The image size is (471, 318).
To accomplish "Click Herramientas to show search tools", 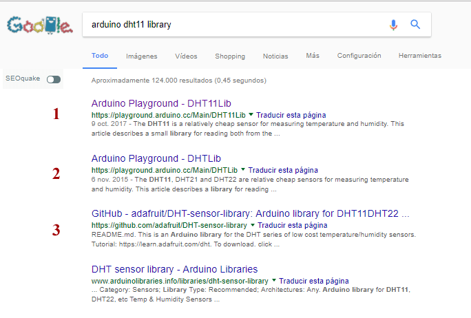I will coord(419,56).
